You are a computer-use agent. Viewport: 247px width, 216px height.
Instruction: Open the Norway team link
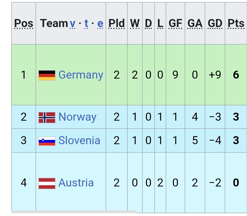77,117
